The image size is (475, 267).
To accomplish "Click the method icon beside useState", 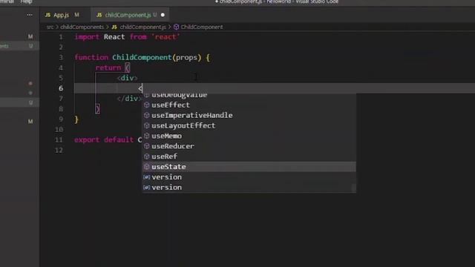I will tap(147, 167).
